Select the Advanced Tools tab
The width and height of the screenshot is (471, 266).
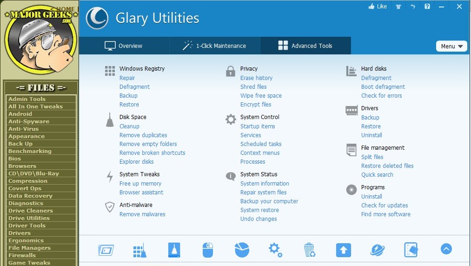click(x=305, y=46)
